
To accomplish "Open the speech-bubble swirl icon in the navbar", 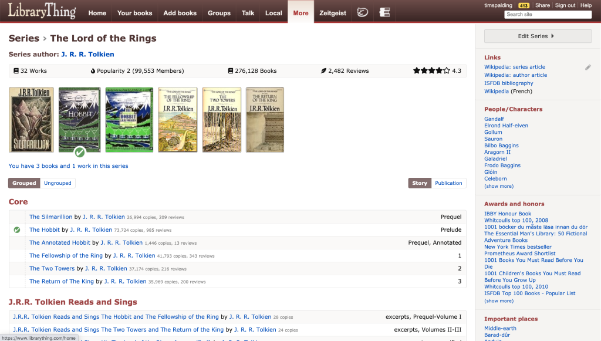I will point(362,12).
